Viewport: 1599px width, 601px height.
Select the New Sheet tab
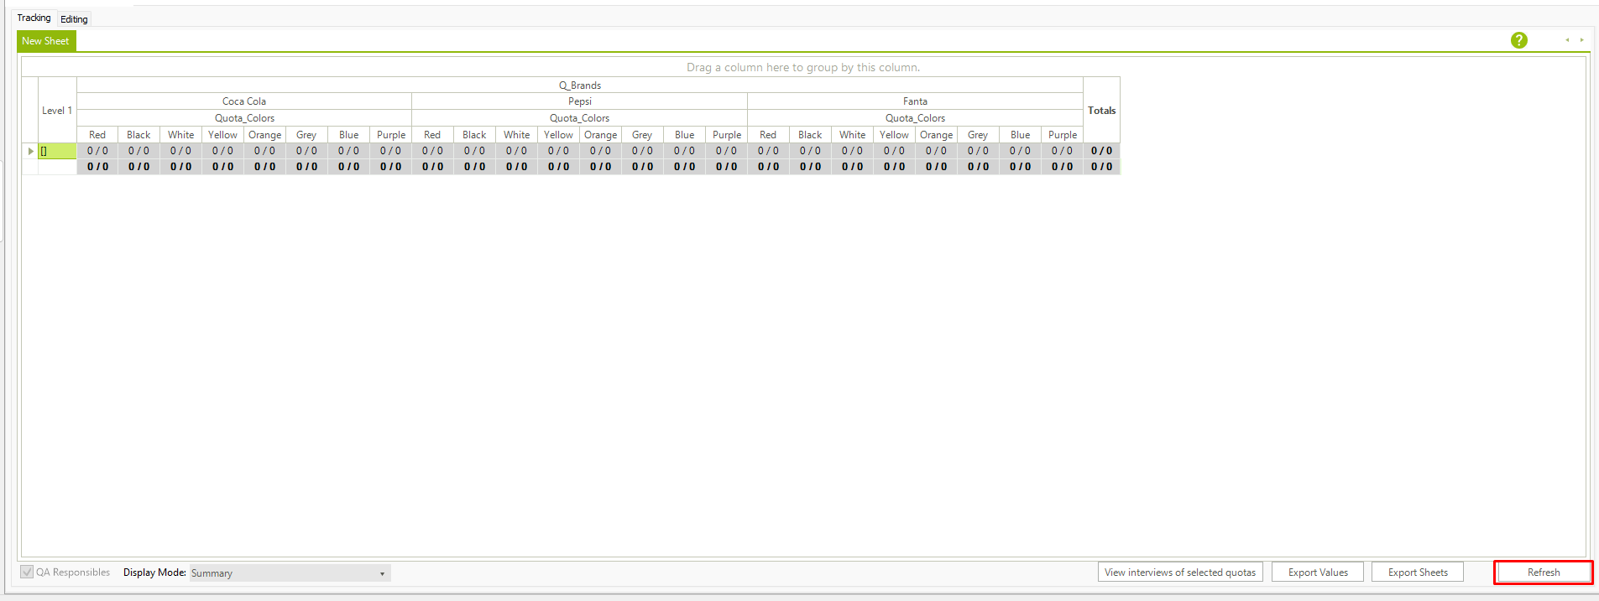coord(46,40)
